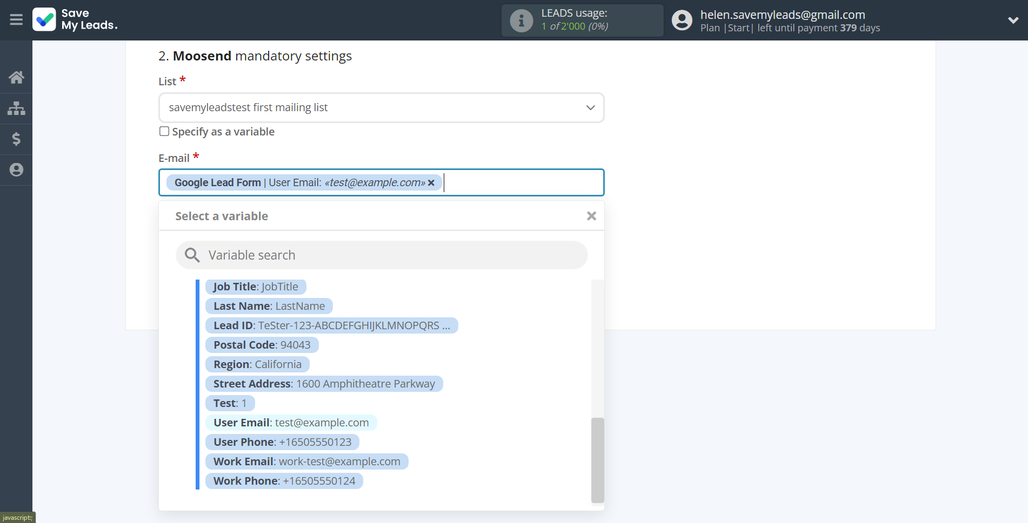Select the Street Address variable
The image size is (1028, 523).
[324, 384]
